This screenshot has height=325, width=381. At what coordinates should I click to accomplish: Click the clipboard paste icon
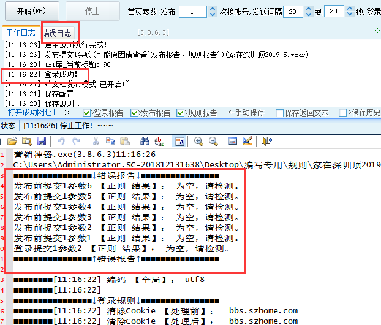pos(125,141)
